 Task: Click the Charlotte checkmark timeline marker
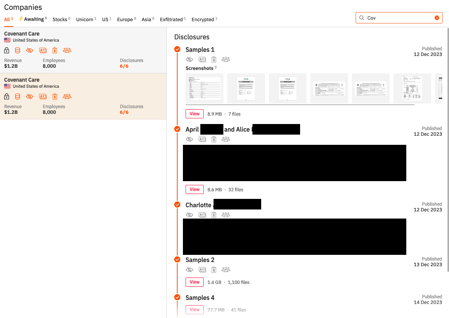pyautogui.click(x=177, y=205)
